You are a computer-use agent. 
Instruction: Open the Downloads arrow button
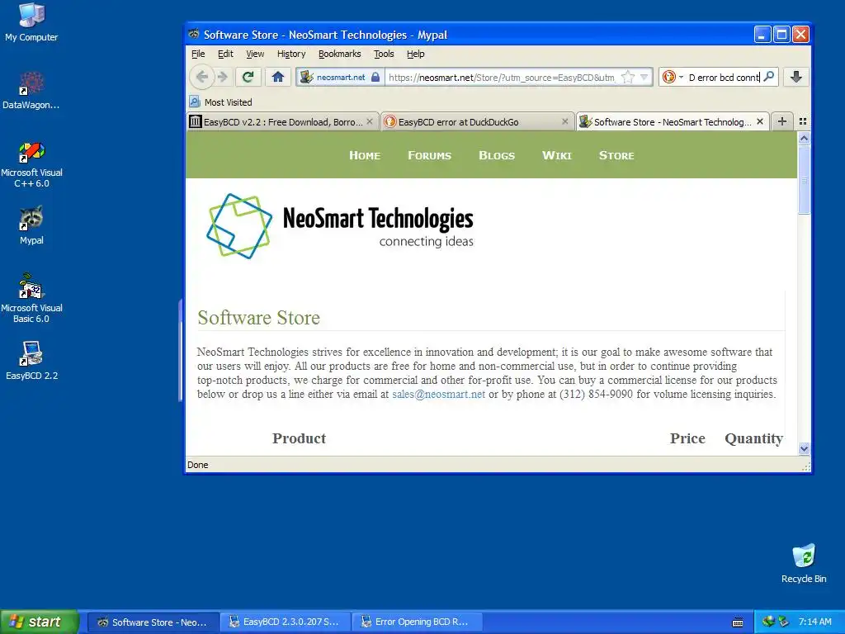click(796, 77)
